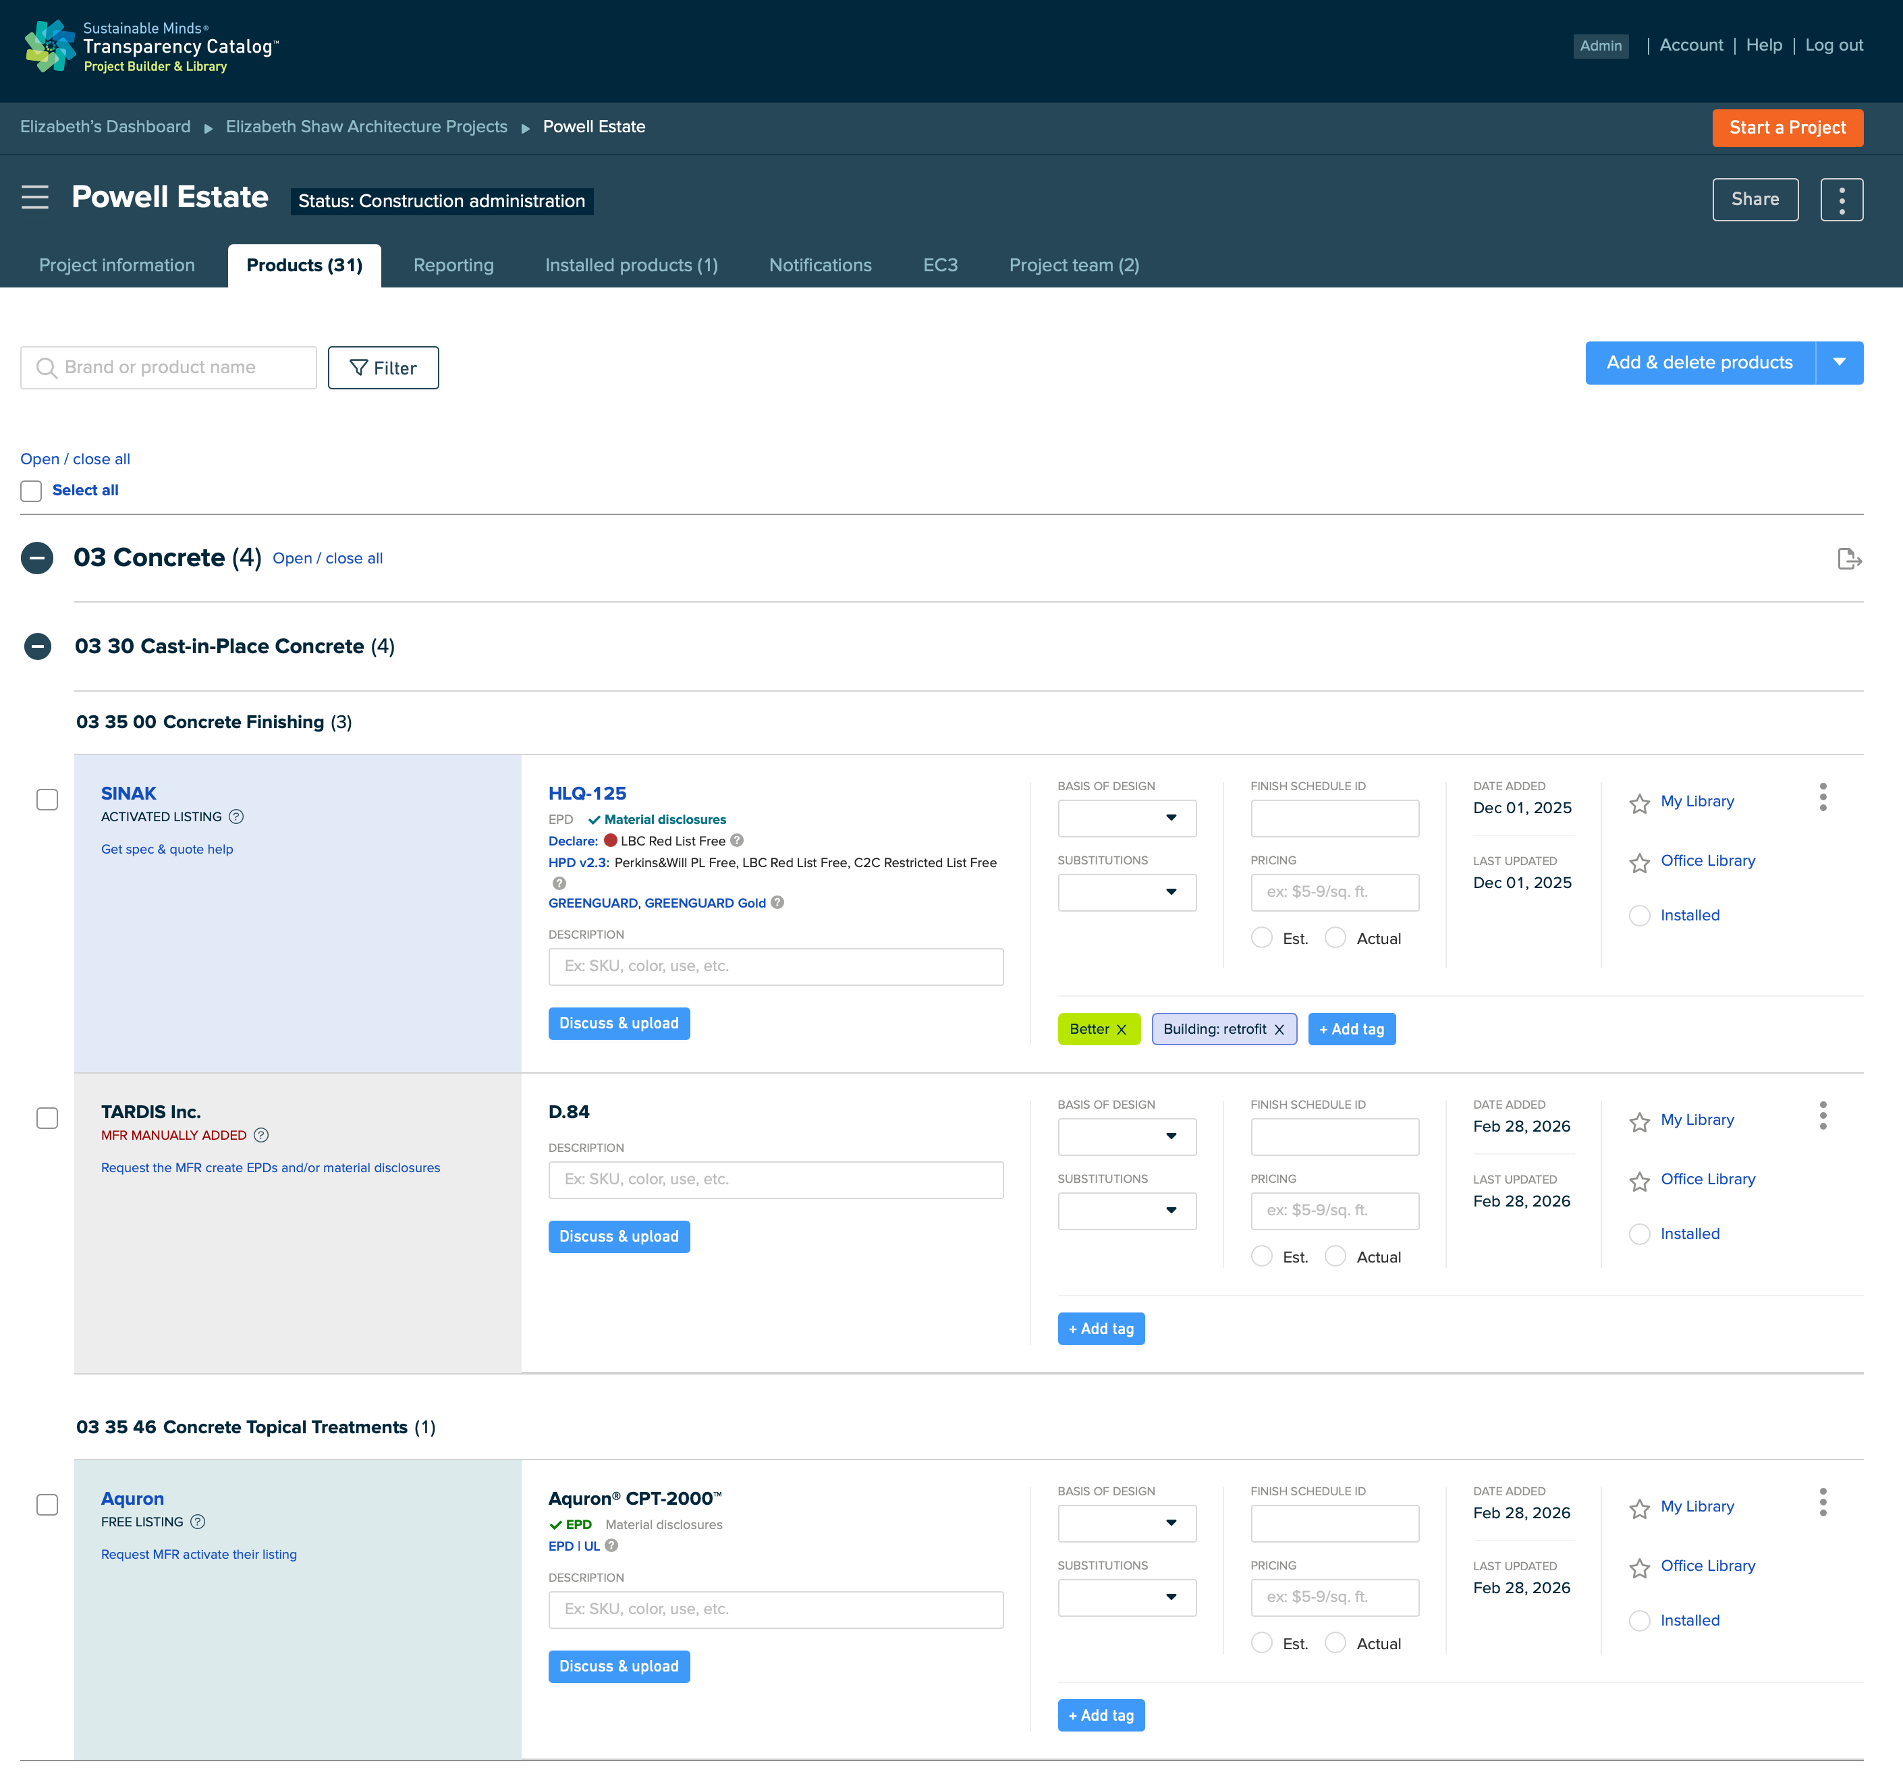Open the EC3 tab
This screenshot has width=1903, height=1772.
[x=940, y=265]
